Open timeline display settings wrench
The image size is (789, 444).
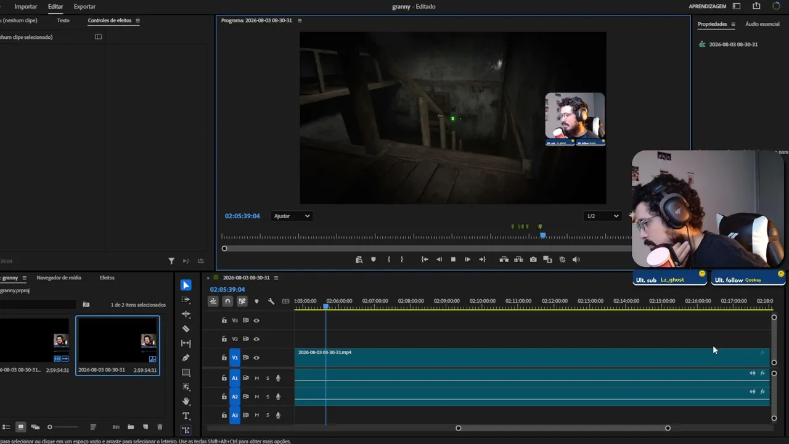[271, 301]
